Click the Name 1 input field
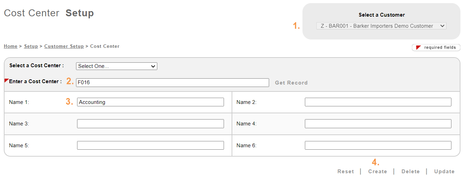 (150, 102)
